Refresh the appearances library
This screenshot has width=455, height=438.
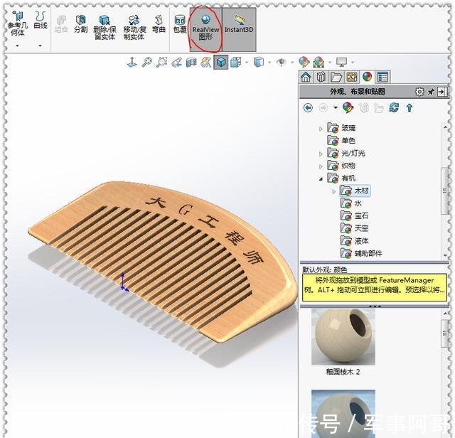[394, 107]
